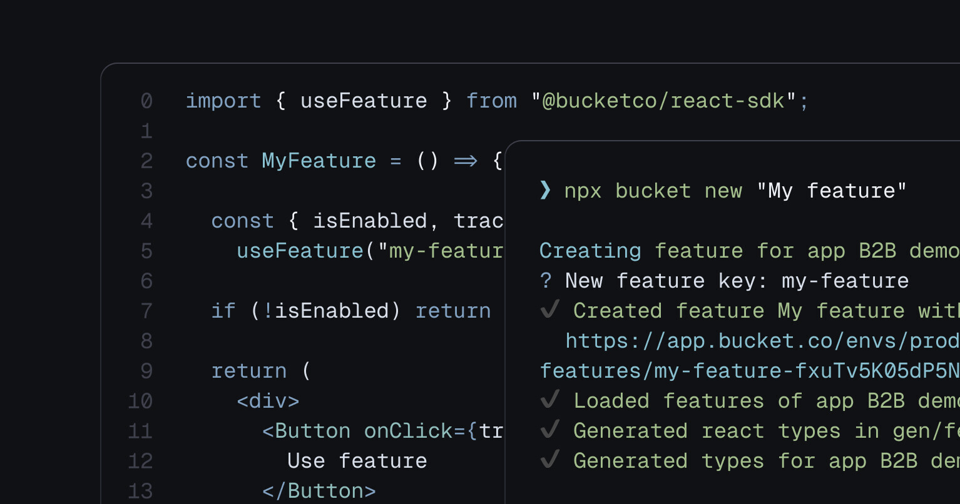960x504 pixels.
Task: Click the "My feature" quoted argument in terminal
Action: (832, 191)
